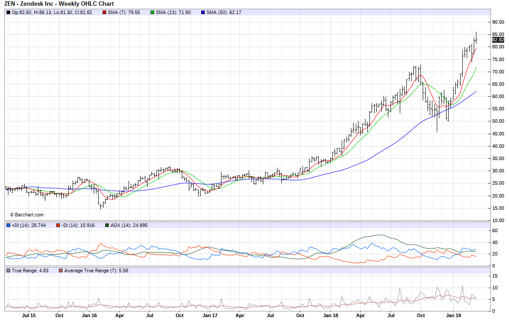This screenshot has width=509, height=329.
Task: Select the "SMA (13): 71.90" legend text
Action: pos(173,13)
